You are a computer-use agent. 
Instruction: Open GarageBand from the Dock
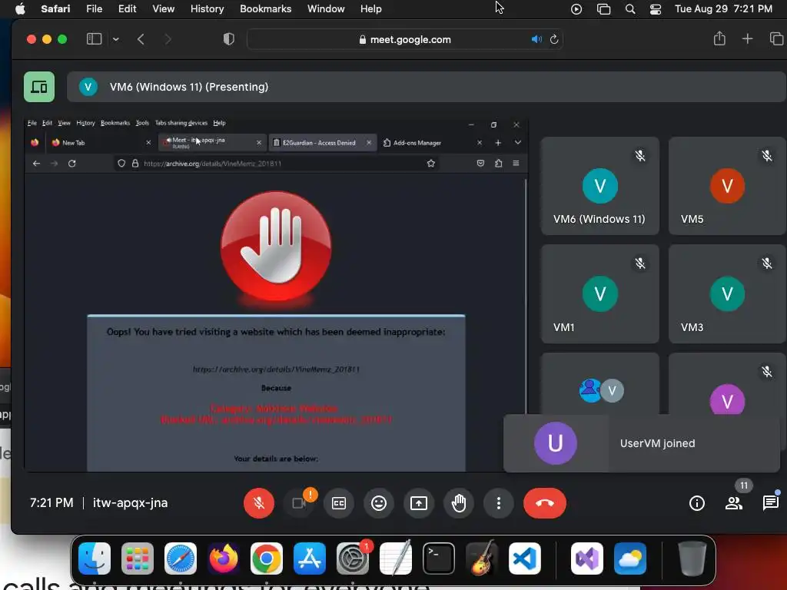(482, 559)
